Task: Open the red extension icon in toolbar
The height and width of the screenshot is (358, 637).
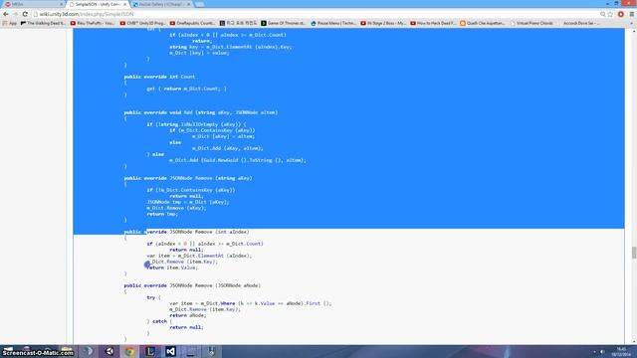Action: [x=621, y=14]
